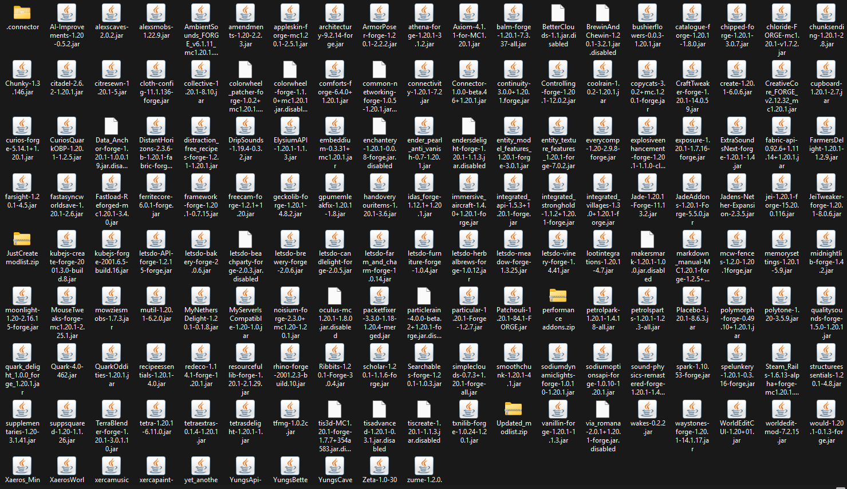Image resolution: width=847 pixels, height=489 pixels.
Task: Click the chunksending jar file icon
Action: (x=826, y=13)
